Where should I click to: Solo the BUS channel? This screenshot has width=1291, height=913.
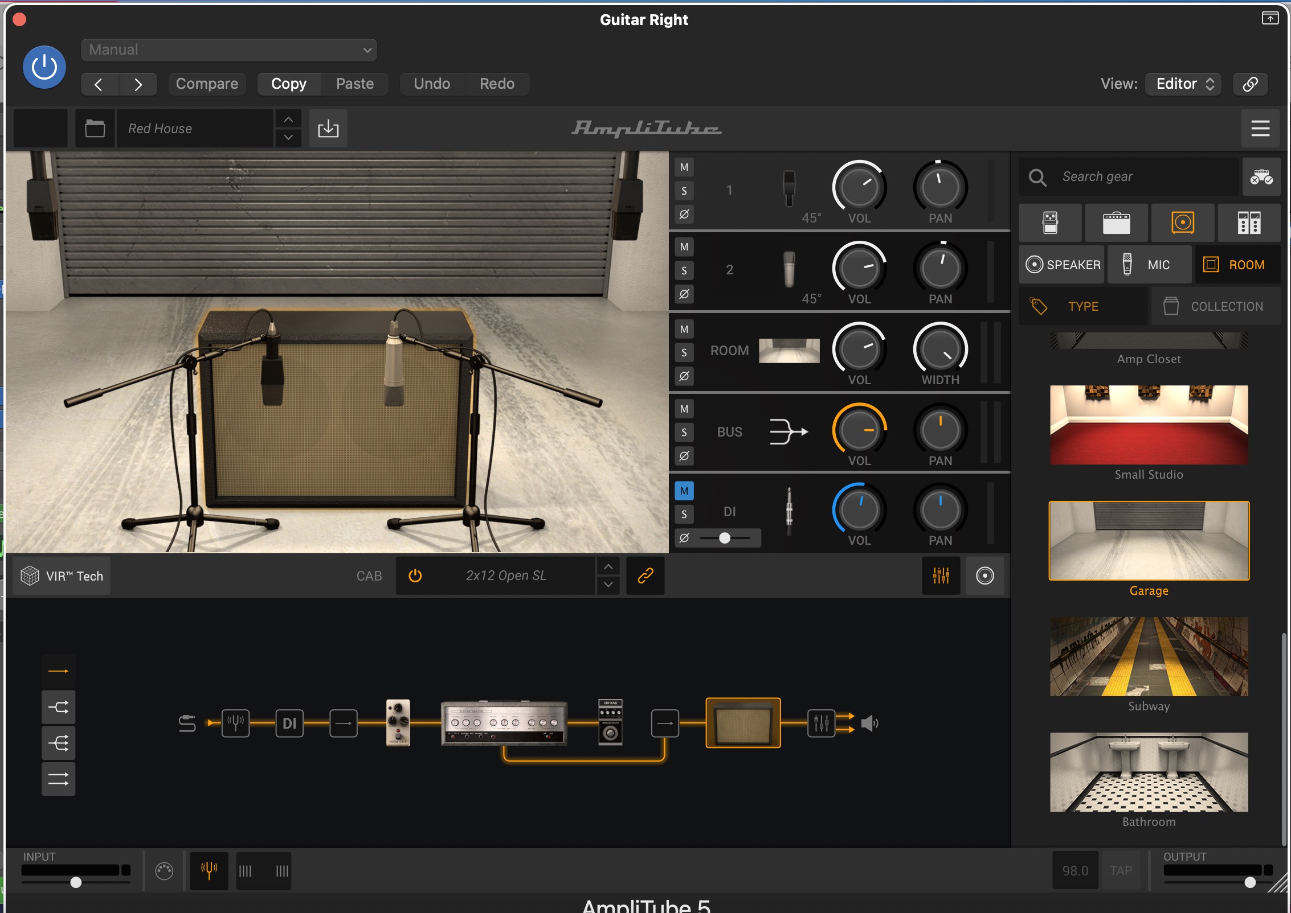[684, 433]
